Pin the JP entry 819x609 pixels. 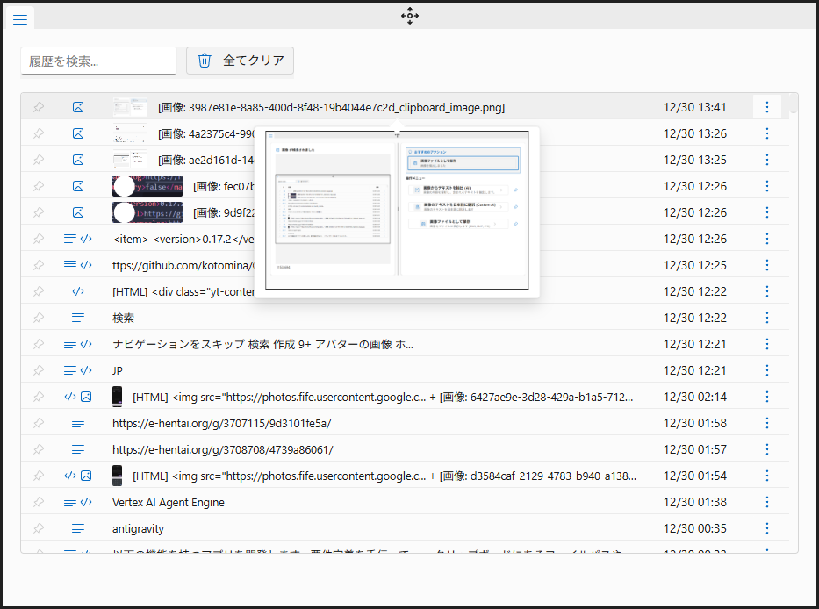(38, 370)
